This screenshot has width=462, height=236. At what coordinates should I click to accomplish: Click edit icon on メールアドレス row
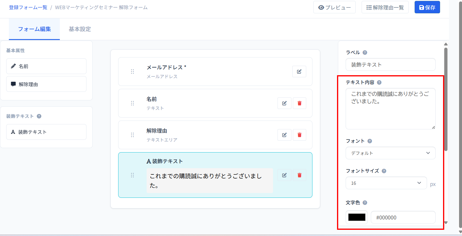click(299, 72)
